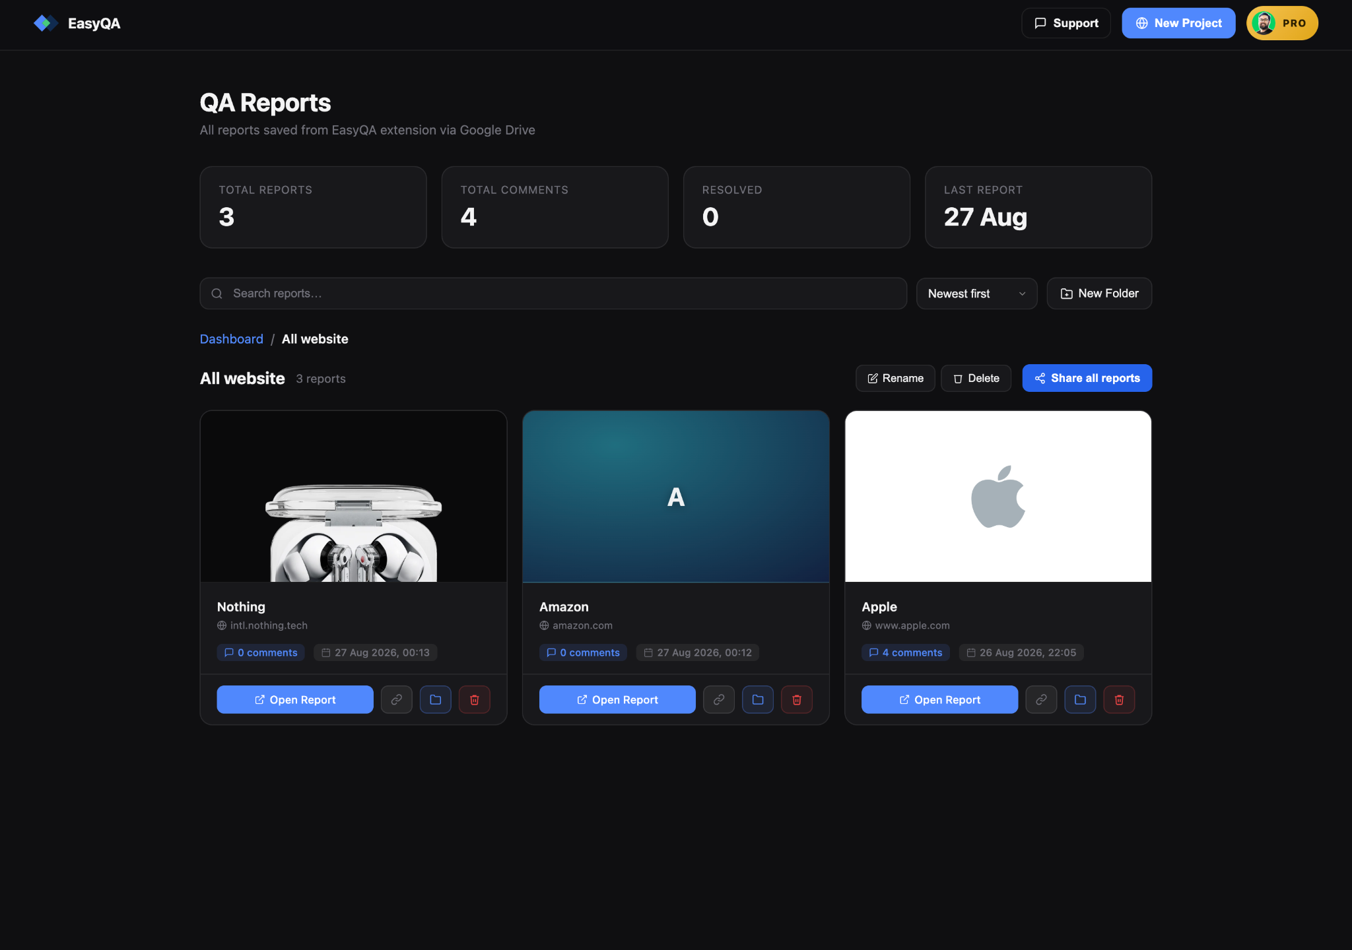This screenshot has width=1352, height=950.
Task: Click the user avatar PRO badge
Action: [x=1282, y=23]
